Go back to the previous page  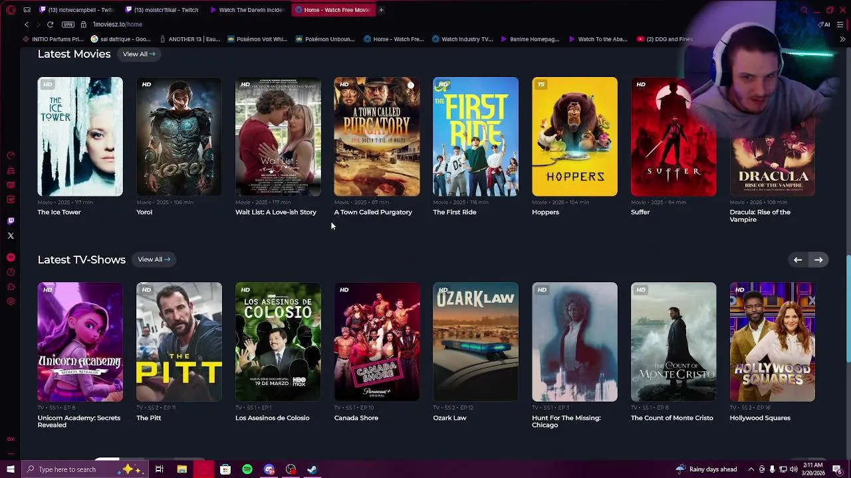coord(27,25)
